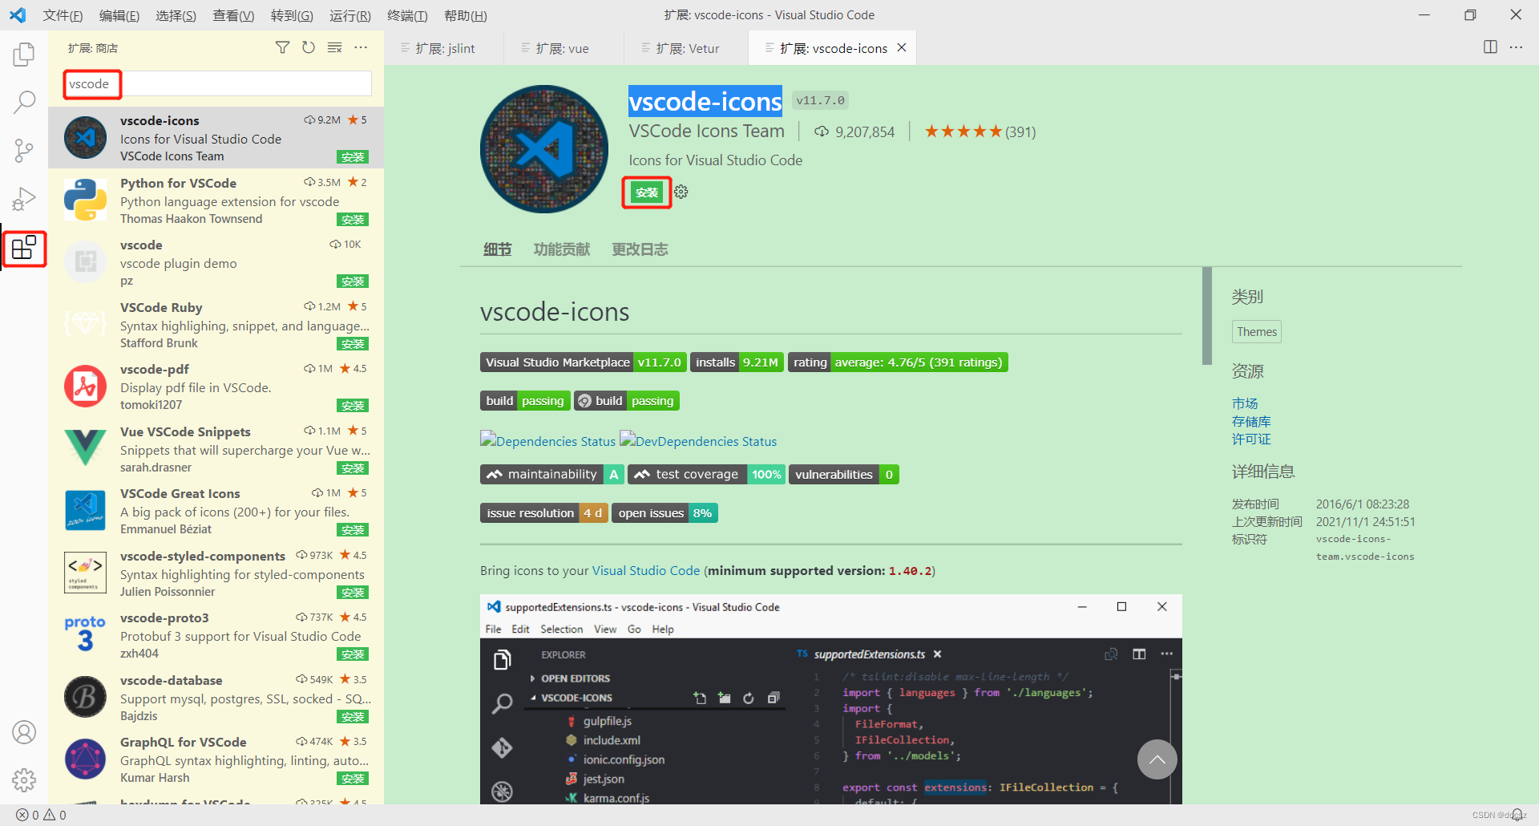Open the VSCode Icons Team publisher link
This screenshot has width=1539, height=826.
(x=706, y=132)
